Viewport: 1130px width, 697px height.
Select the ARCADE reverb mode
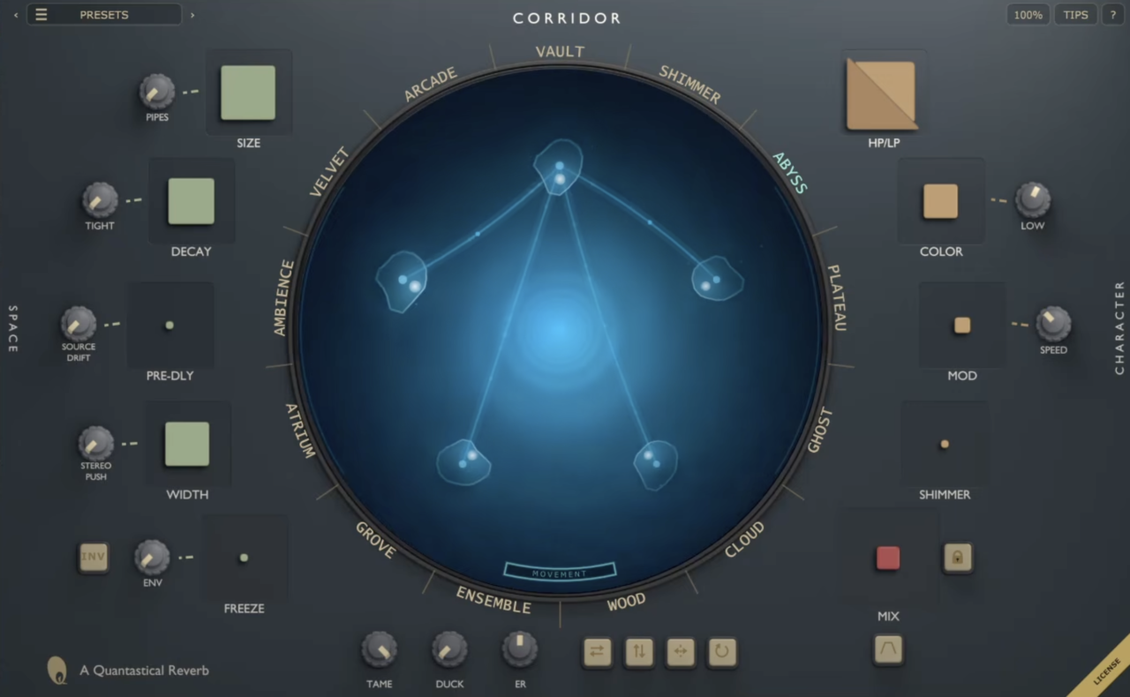[431, 85]
